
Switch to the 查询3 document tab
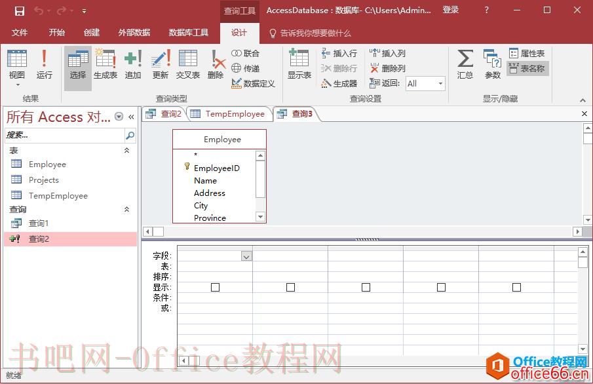(x=296, y=114)
